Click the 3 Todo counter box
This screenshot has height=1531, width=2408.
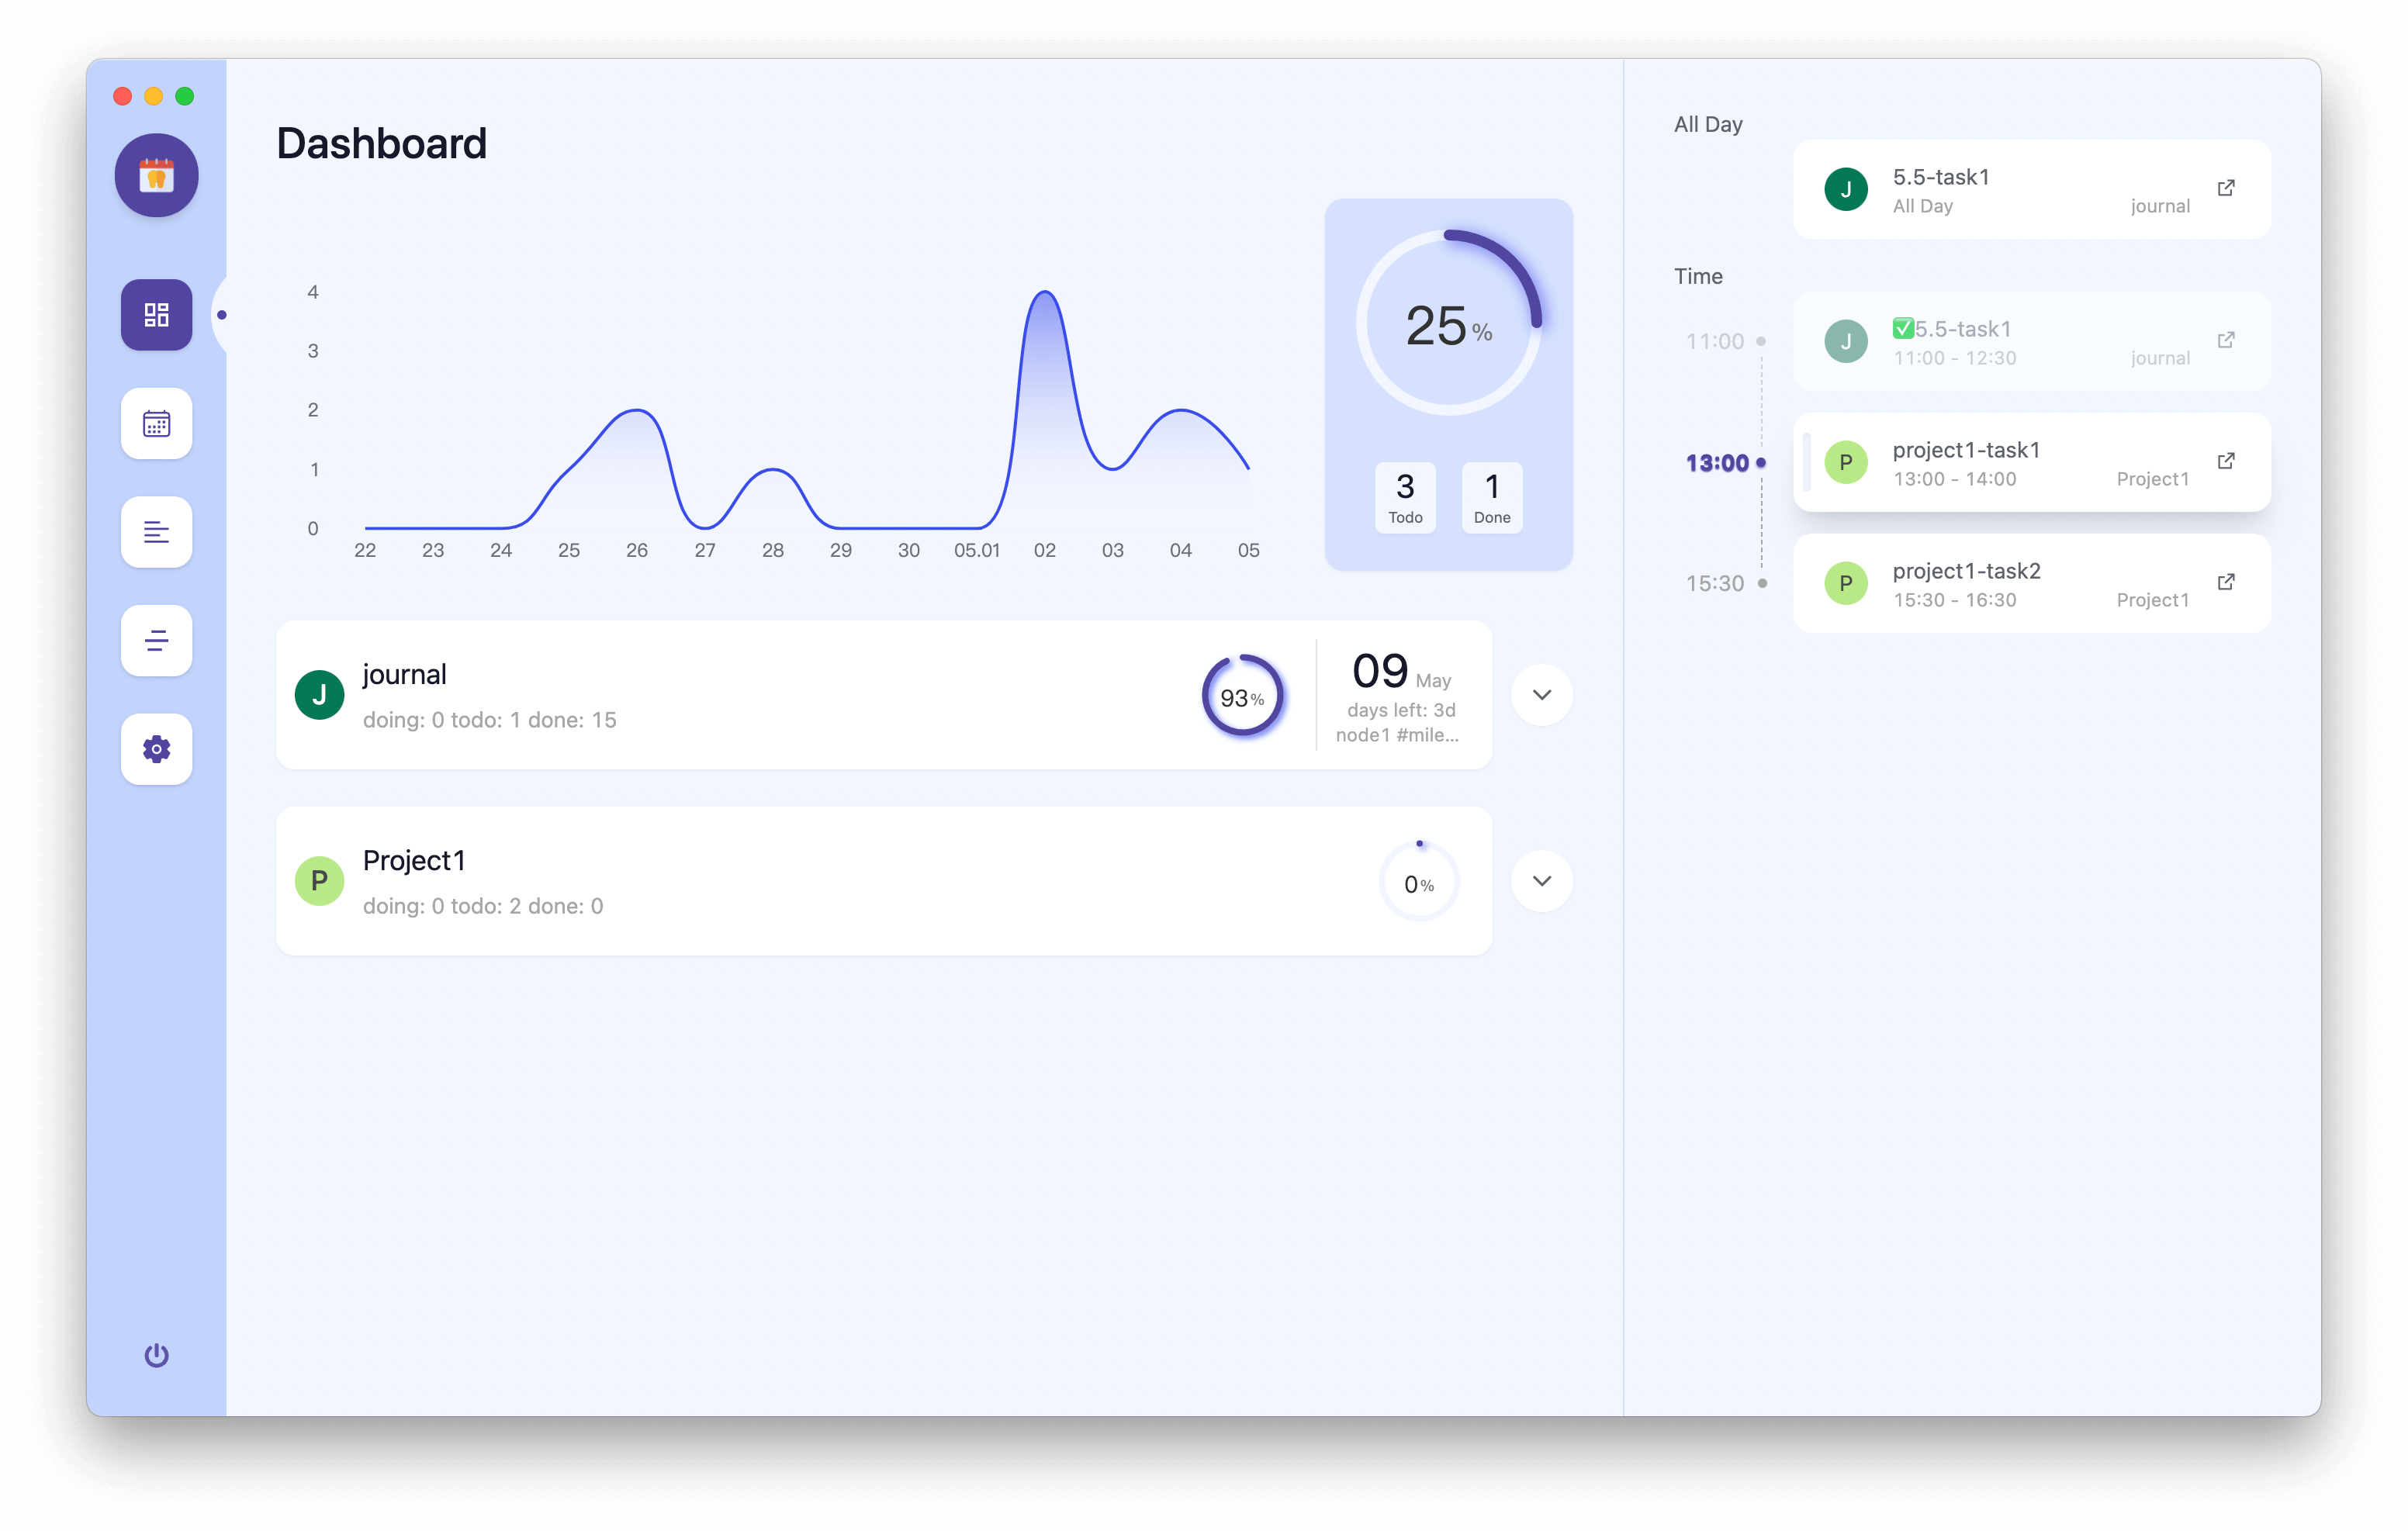tap(1405, 497)
